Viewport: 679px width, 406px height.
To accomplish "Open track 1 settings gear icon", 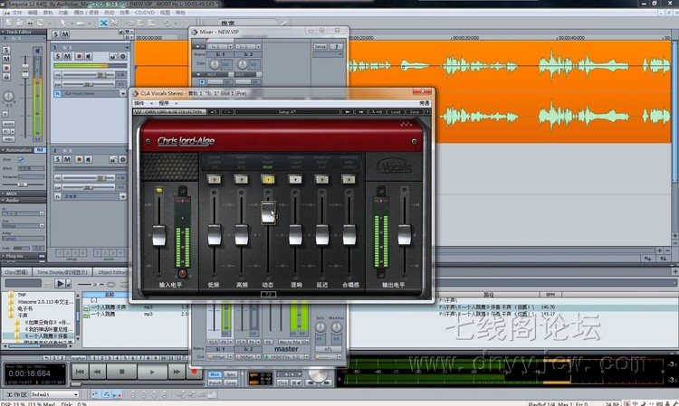I will [x=123, y=57].
